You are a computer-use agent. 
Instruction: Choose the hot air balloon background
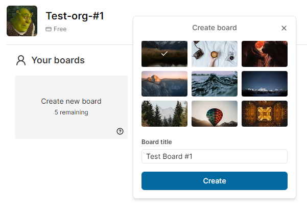[x=215, y=113]
